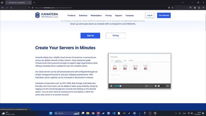Unmute the video using speaker icon

[x=156, y=86]
